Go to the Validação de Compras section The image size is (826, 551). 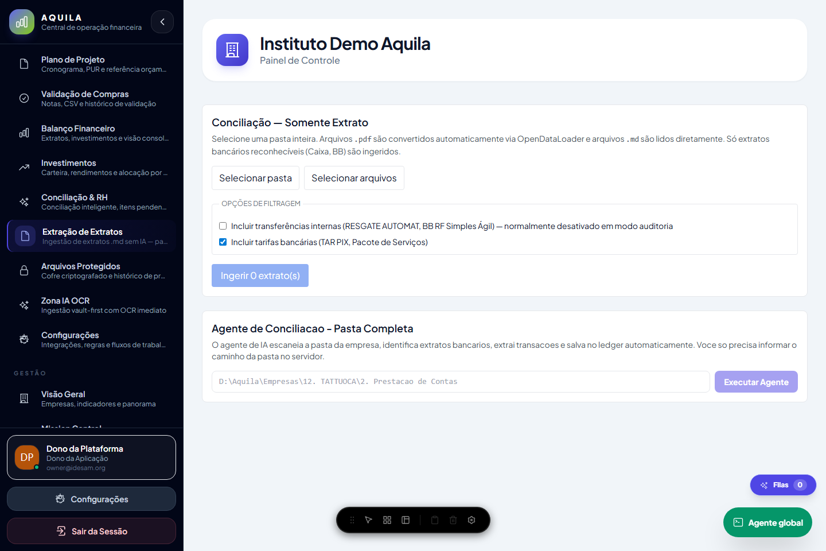[x=92, y=98]
